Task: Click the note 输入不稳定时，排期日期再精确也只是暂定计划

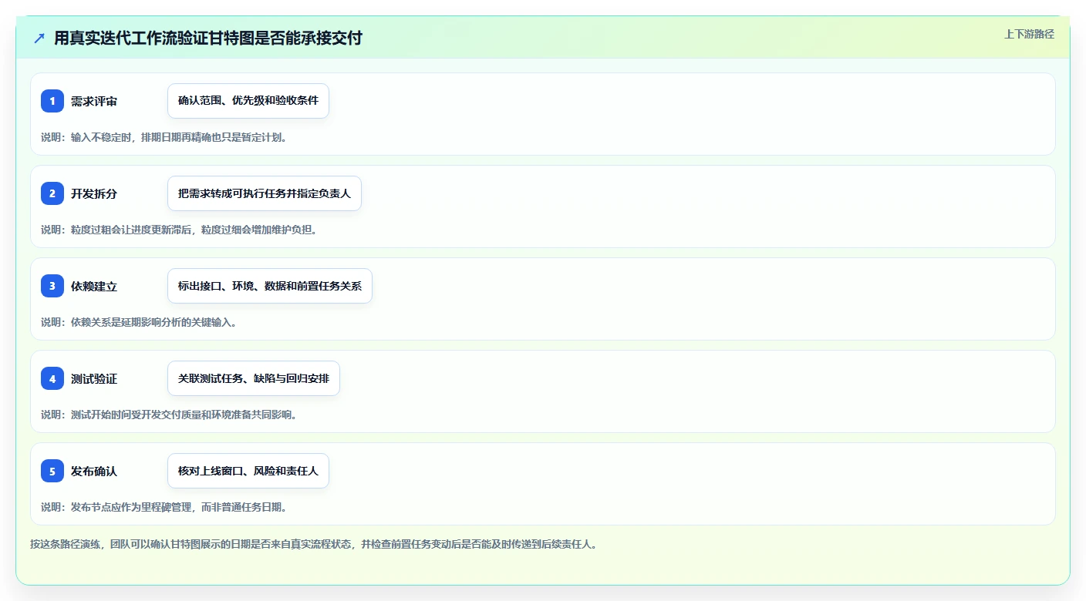Action: click(164, 137)
